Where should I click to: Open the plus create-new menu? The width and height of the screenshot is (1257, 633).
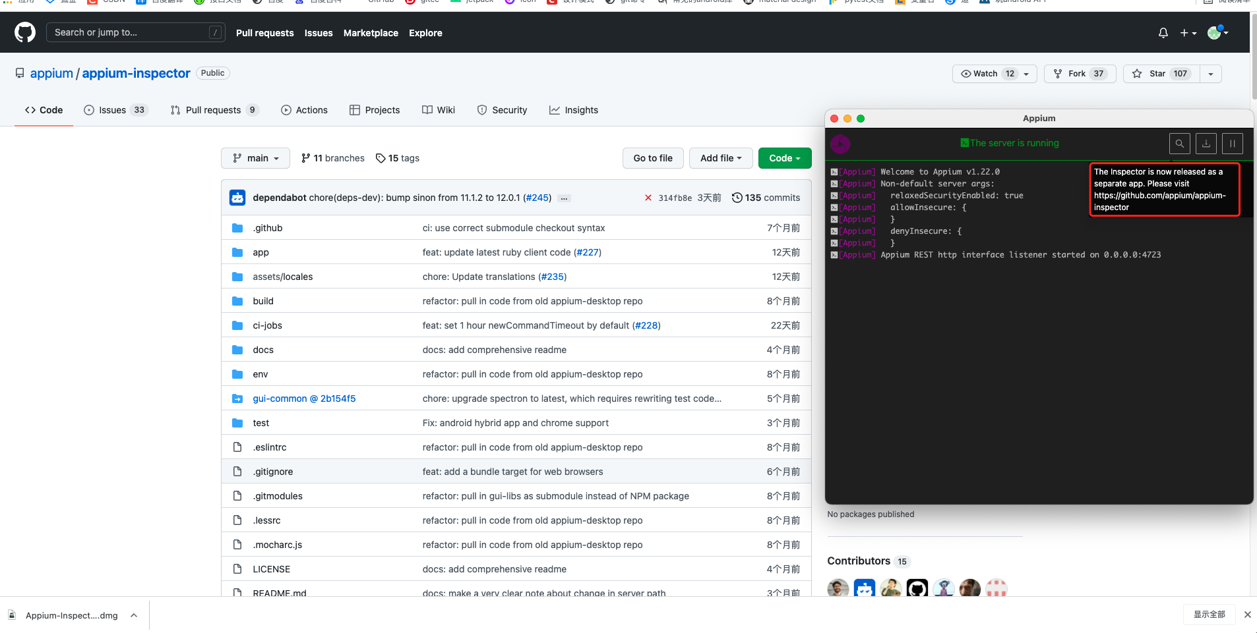(1188, 33)
